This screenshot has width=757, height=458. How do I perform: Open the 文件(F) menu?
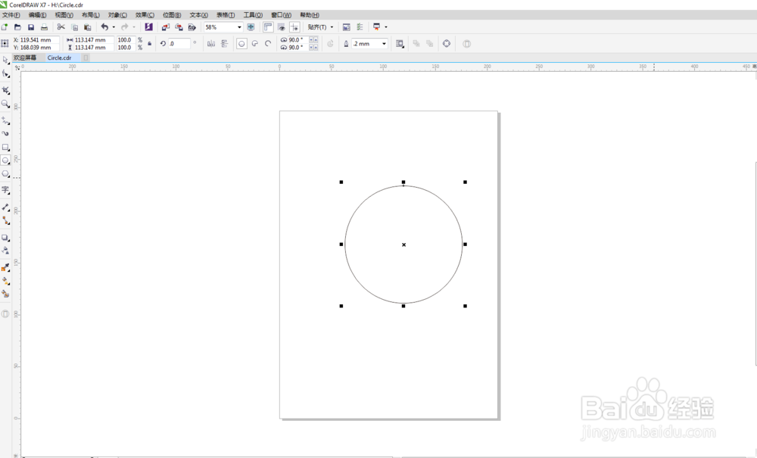coord(11,15)
